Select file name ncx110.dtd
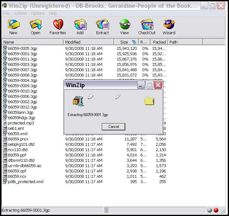Screen dimensions: 229x216 [18, 150]
